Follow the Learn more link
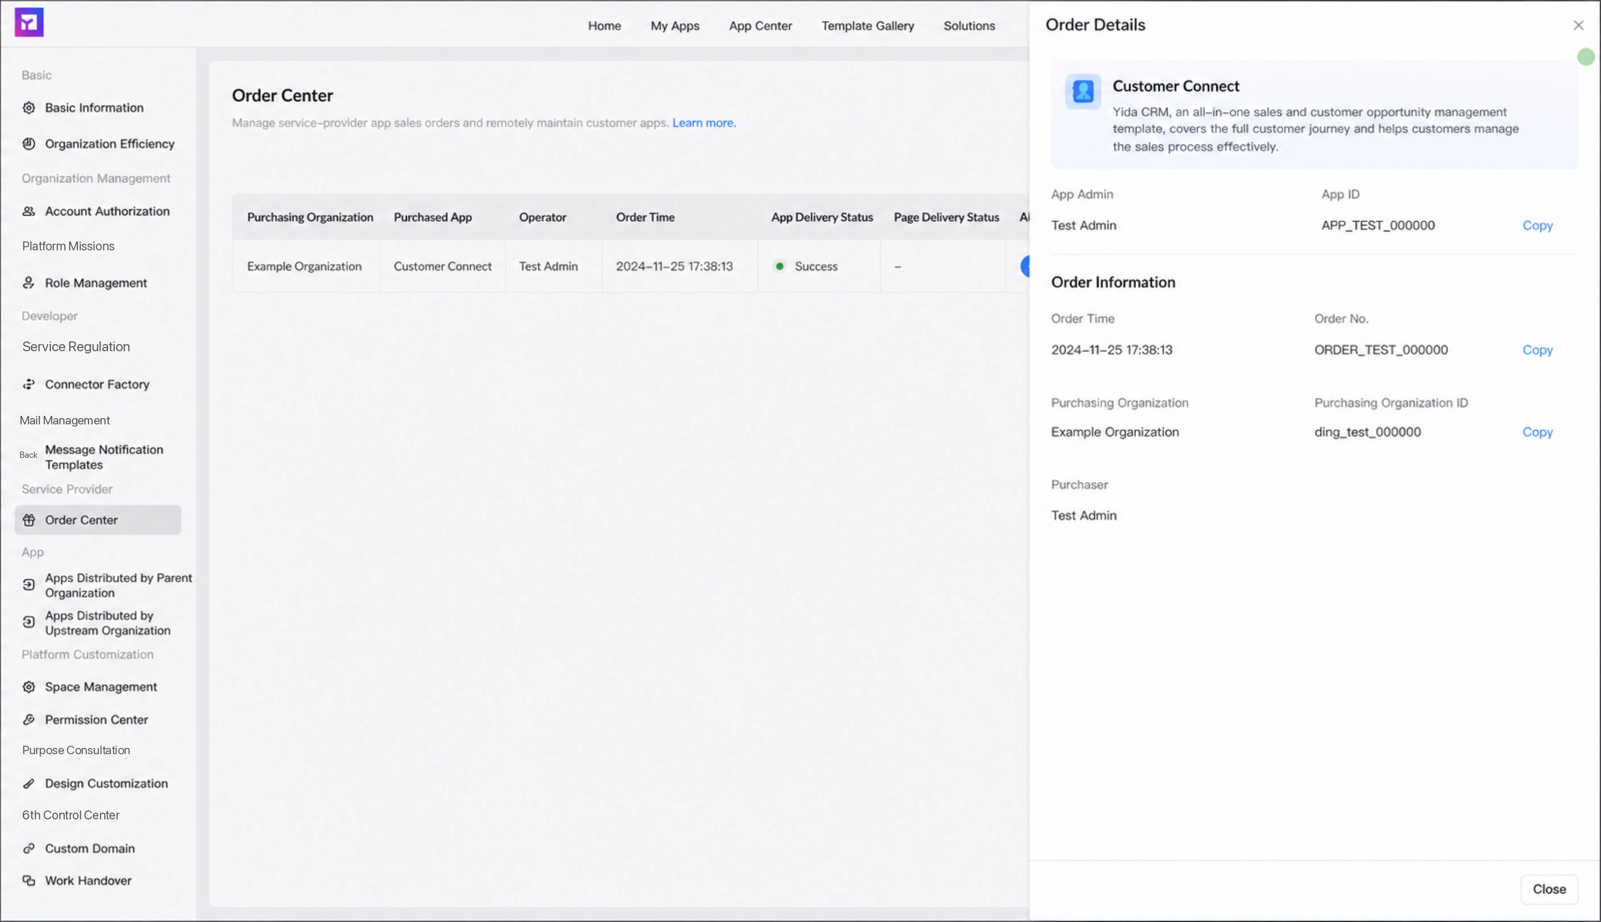This screenshot has width=1601, height=922. point(704,123)
